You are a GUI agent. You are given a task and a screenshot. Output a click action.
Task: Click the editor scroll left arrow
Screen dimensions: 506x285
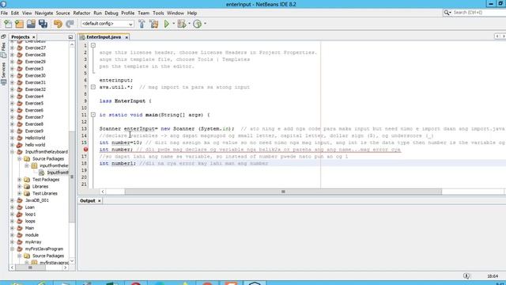point(103,192)
